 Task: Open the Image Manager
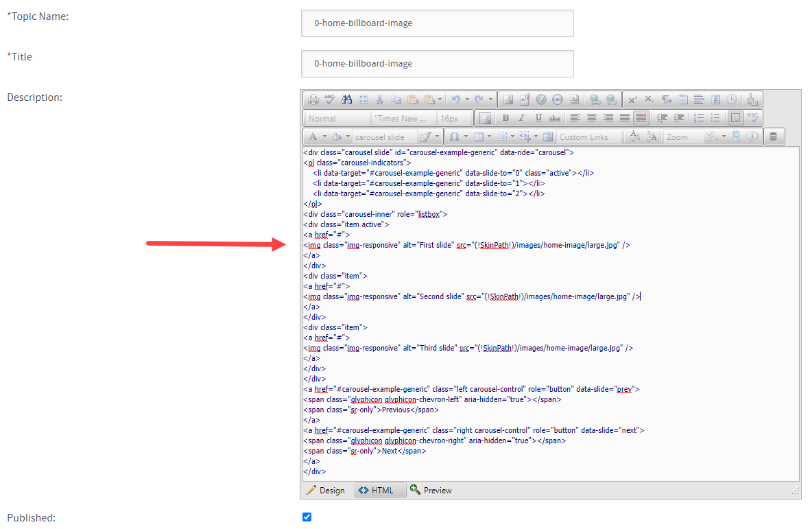coord(508,99)
